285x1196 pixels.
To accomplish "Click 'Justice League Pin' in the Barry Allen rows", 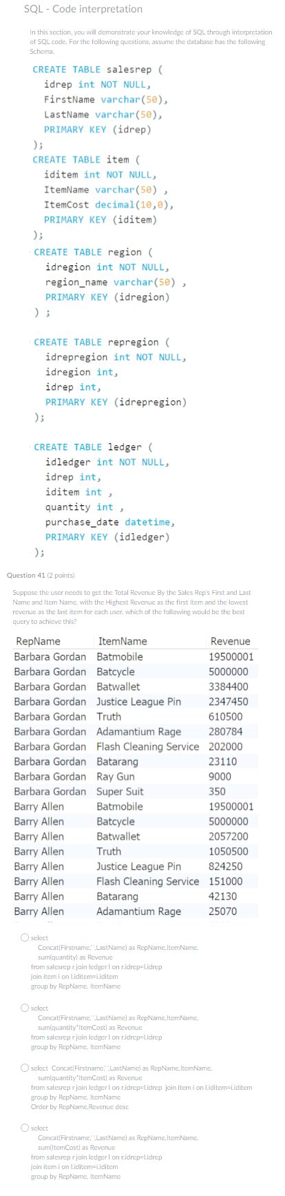I will coord(139,866).
